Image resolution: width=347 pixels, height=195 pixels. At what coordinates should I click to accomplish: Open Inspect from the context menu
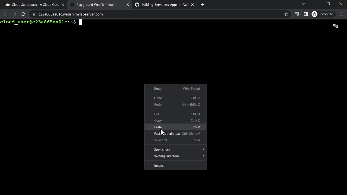point(175,165)
